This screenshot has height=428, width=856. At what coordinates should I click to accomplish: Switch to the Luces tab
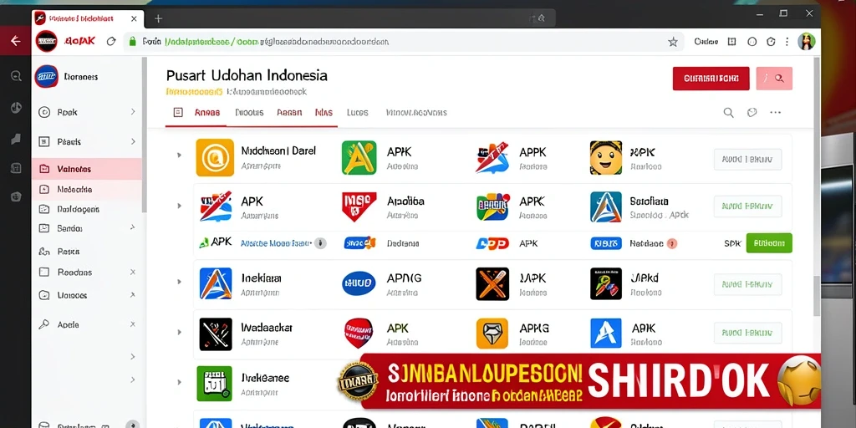point(358,113)
